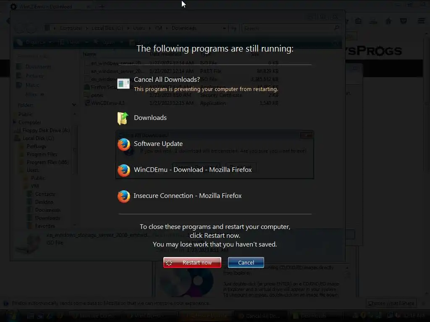
Task: Click Pictures library in Explorer sidebar
Action: (x=34, y=75)
